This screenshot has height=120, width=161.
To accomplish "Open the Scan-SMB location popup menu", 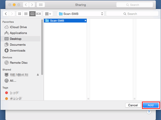I will (x=81, y=14).
